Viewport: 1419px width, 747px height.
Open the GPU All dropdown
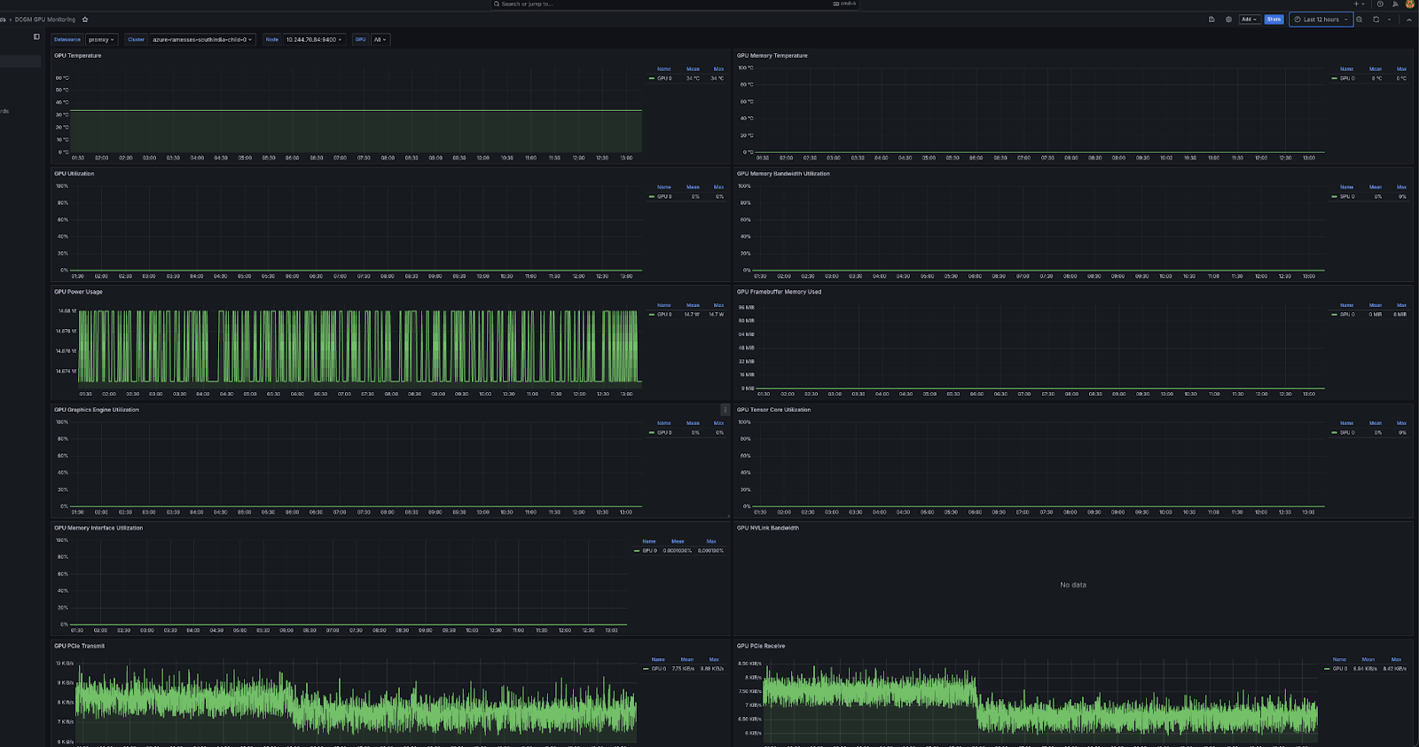click(x=380, y=40)
